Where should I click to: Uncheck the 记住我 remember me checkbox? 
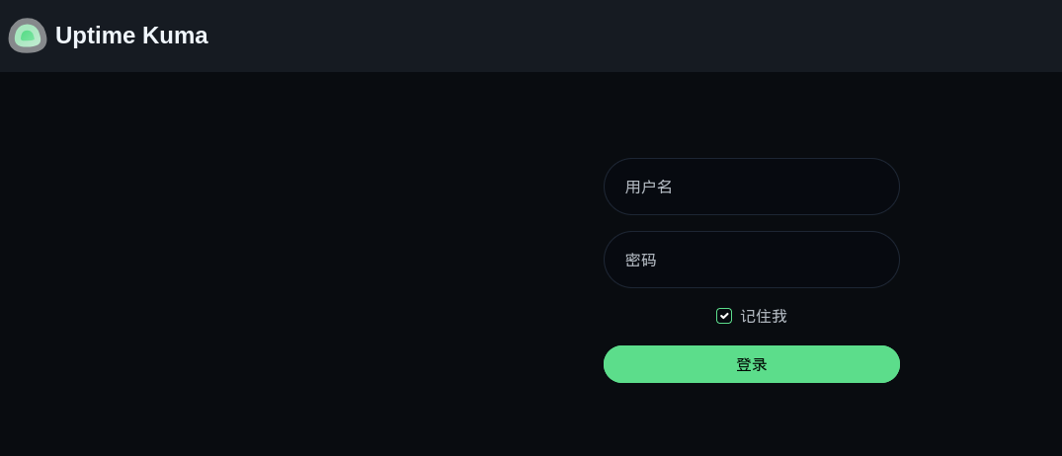(x=724, y=316)
